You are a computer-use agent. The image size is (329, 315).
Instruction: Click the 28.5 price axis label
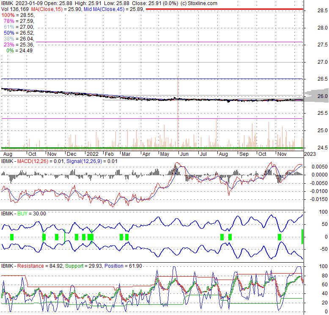pos(322,11)
